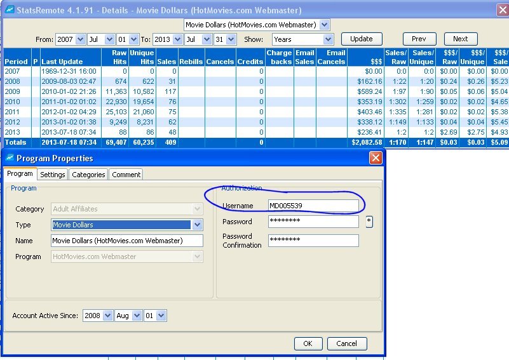Expand the From year 2007 dropdown
This screenshot has height=360, width=509.
coord(80,39)
